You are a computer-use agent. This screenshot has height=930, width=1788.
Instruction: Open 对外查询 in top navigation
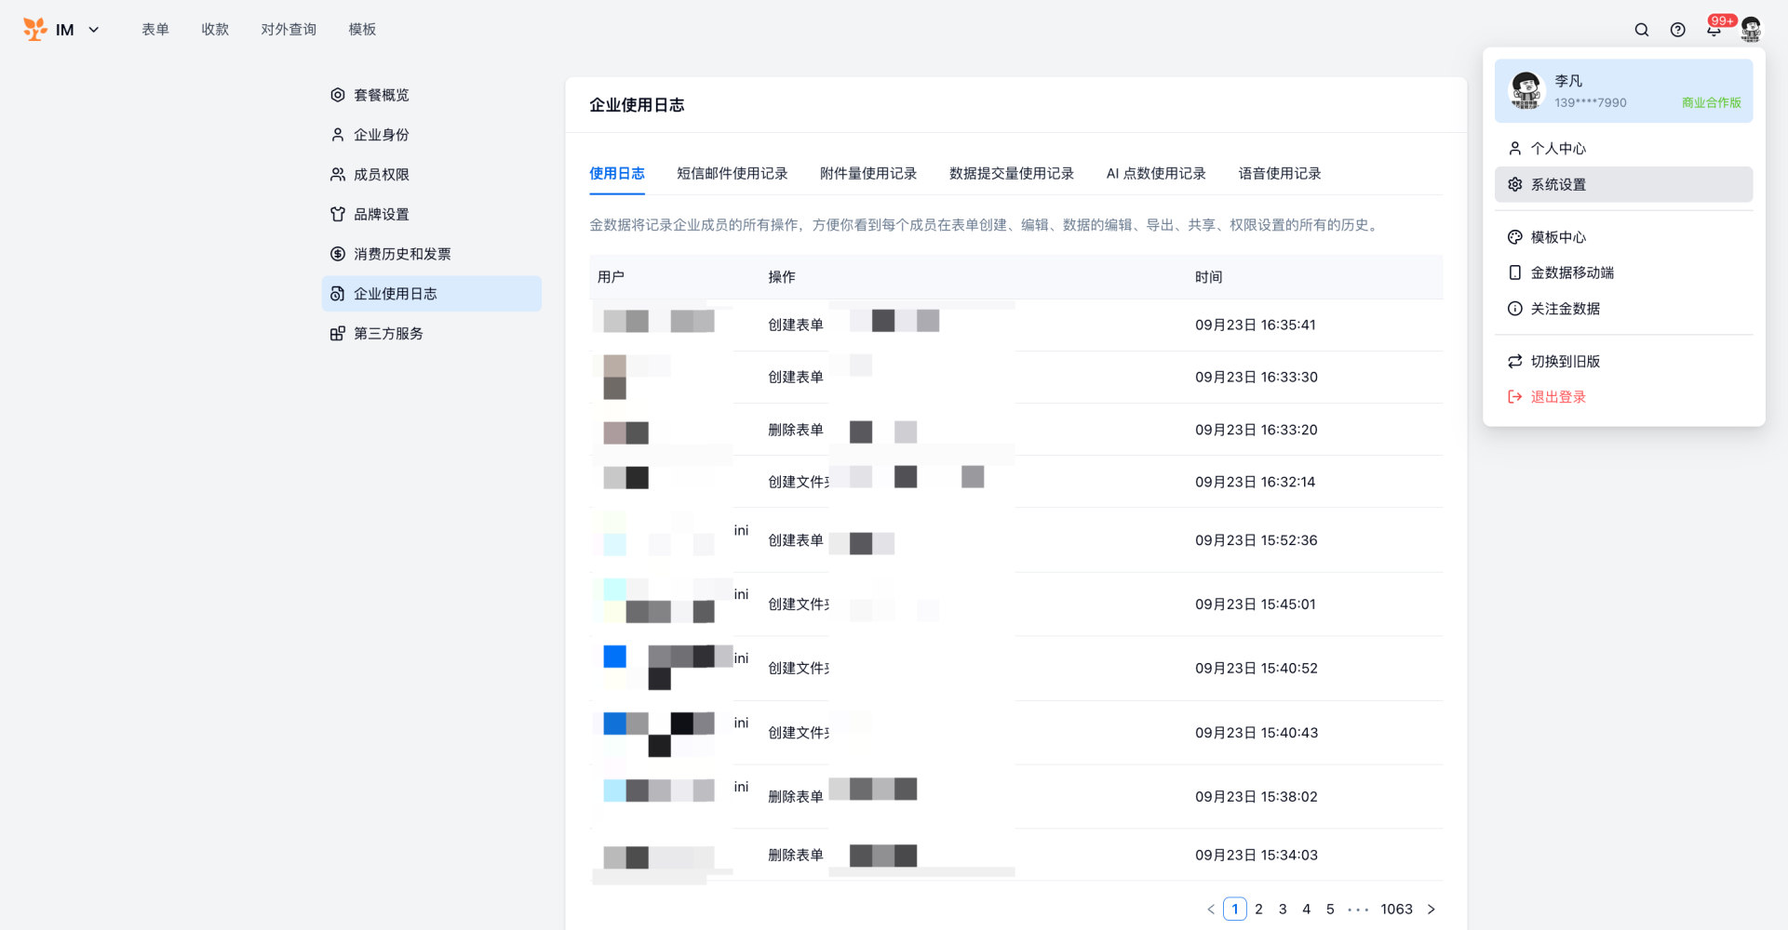(289, 30)
